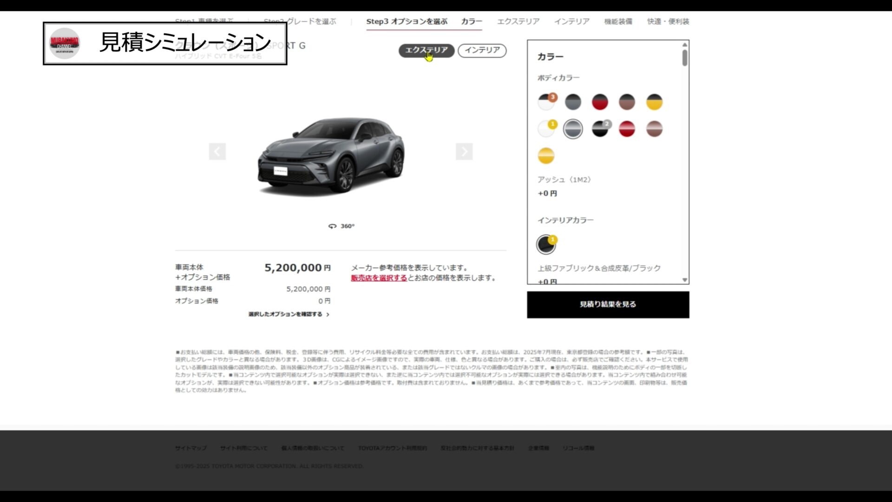
Task: Open 選択したオプションを確認する link
Action: [x=289, y=315]
